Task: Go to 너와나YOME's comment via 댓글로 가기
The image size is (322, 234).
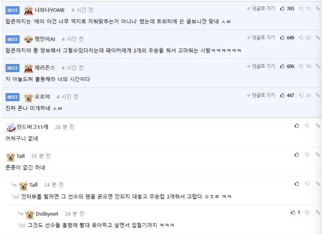Action: [x=261, y=8]
